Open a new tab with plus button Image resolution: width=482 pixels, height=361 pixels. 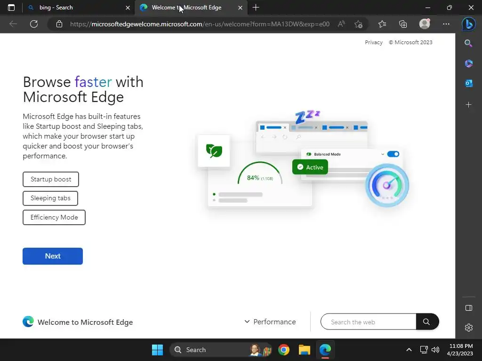point(256,8)
